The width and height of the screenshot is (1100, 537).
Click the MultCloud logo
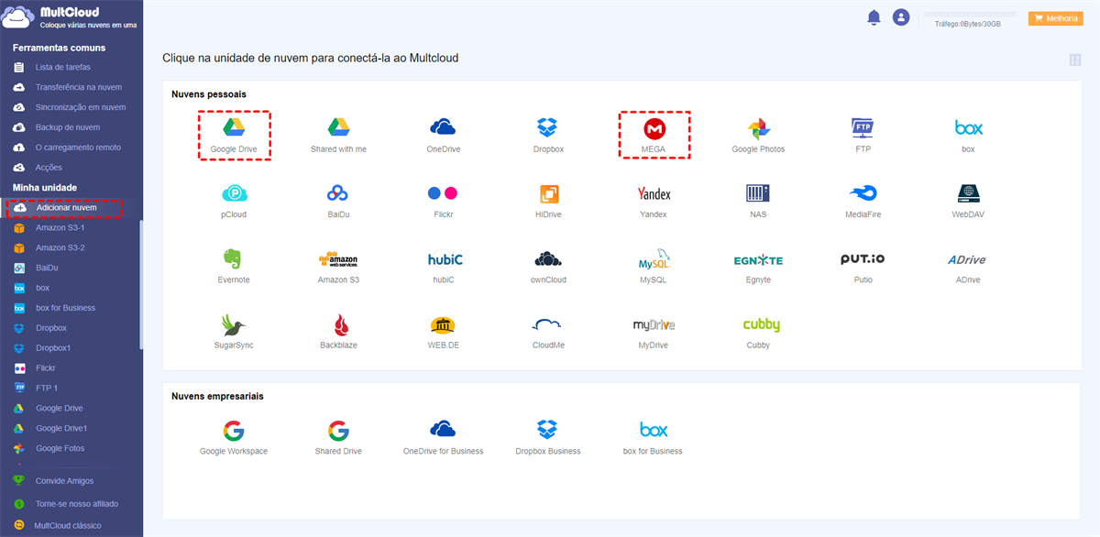pos(70,17)
